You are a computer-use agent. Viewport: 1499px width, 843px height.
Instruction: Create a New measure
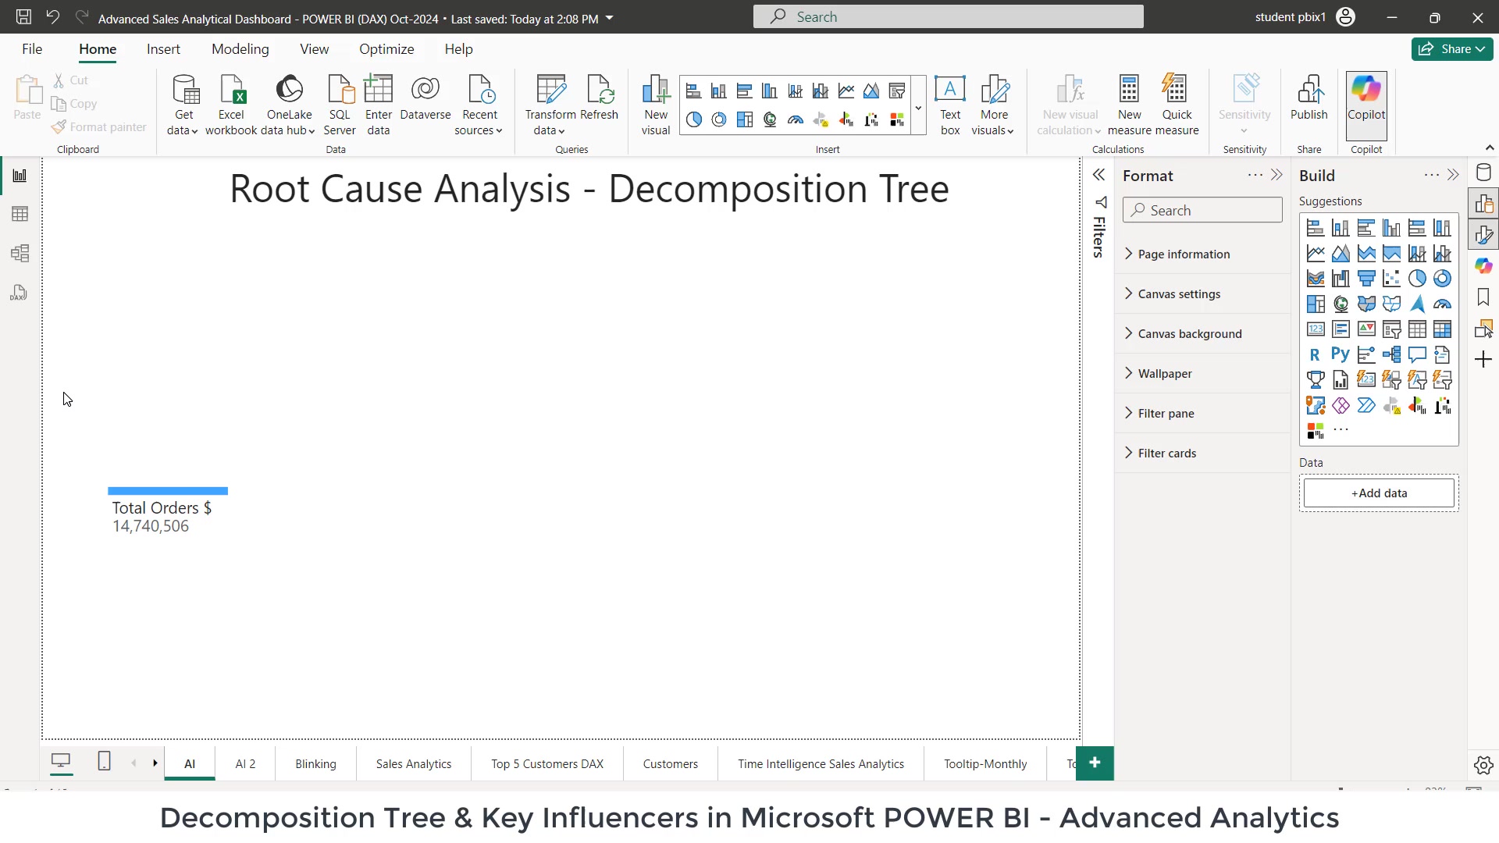coord(1129,105)
